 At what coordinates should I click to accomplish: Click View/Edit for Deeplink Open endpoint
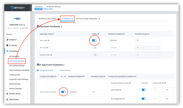[x=113, y=55]
